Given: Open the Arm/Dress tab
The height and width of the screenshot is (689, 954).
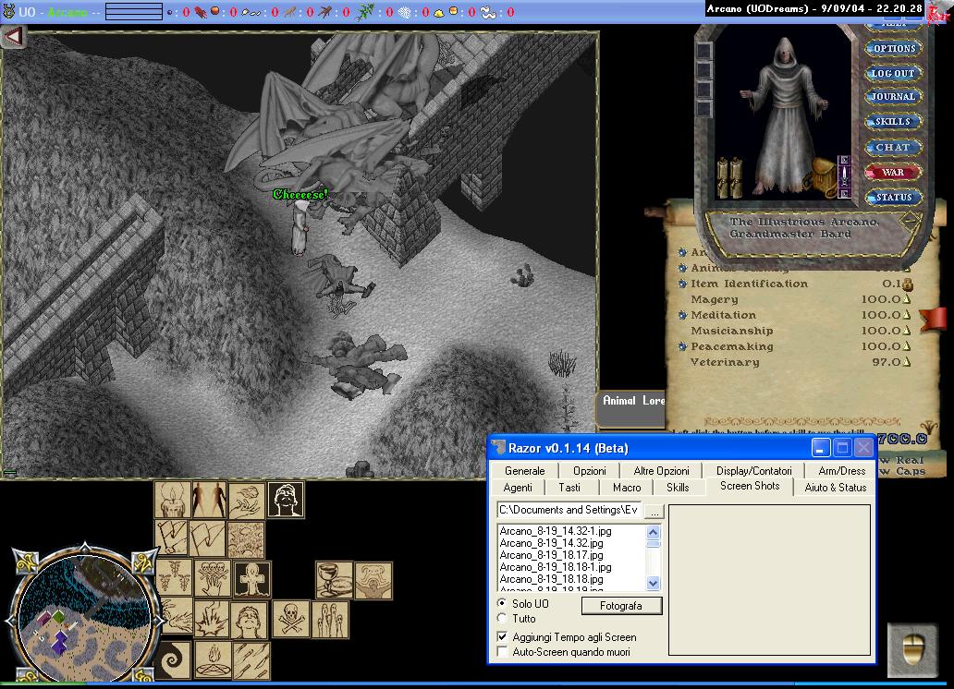Looking at the screenshot, I should pos(842,471).
